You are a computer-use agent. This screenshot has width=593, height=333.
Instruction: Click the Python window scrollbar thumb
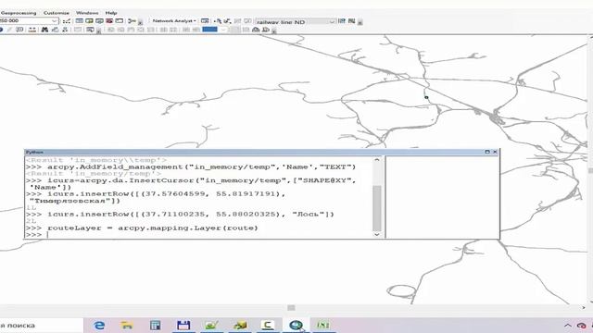(x=377, y=208)
